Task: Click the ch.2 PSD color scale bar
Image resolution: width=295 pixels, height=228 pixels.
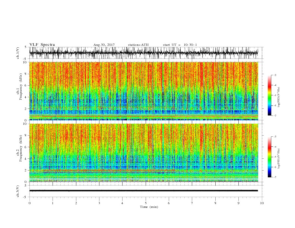Action: click(270, 157)
